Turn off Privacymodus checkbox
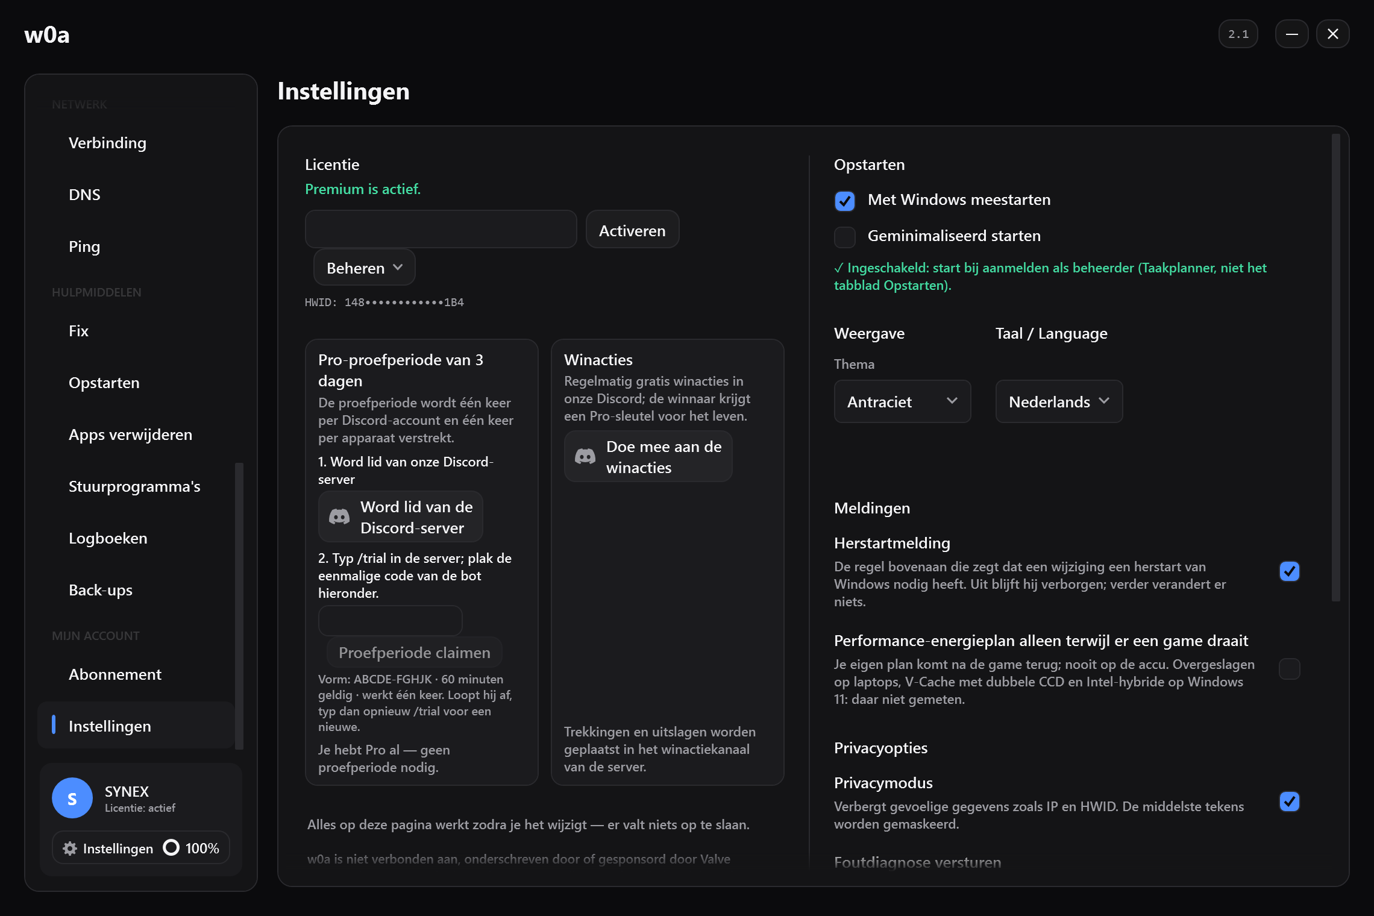Screen dimensions: 1374x916 [1290, 801]
